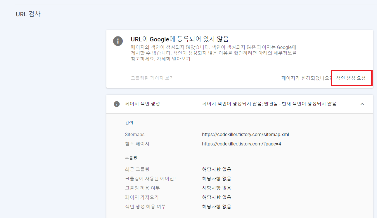Viewport: 377px width, 218px height.
Task: Click the 페이지 가져오기 label
Action: (x=142, y=197)
